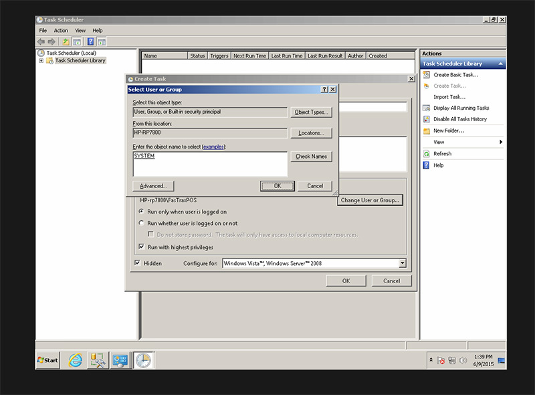Click the Back arrow toolbar icon
Image resolution: width=535 pixels, height=395 pixels.
[x=41, y=42]
